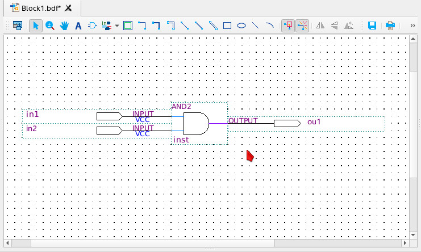Choose the Oval drawing tool
Screen dimensions: 421x252
241,26
